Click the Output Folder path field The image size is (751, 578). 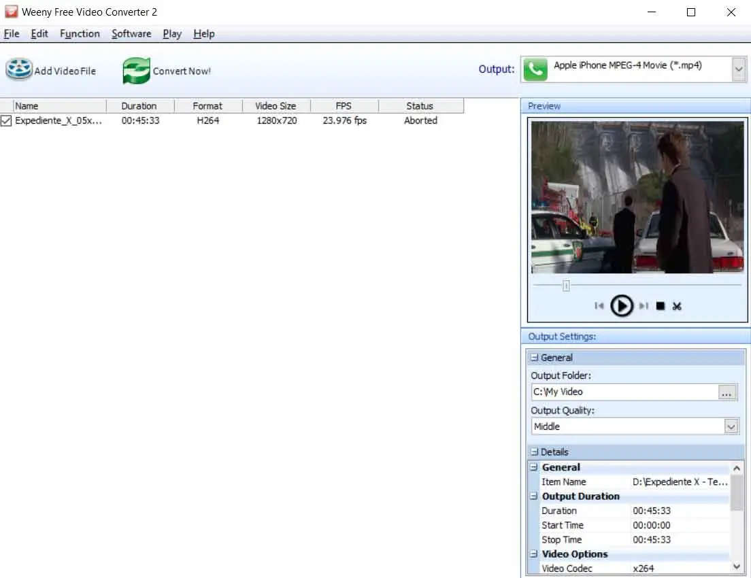coord(623,392)
